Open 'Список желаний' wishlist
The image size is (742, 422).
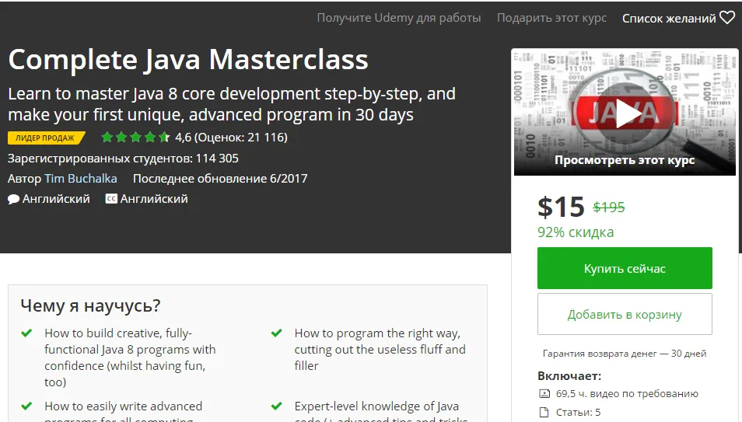click(x=669, y=18)
